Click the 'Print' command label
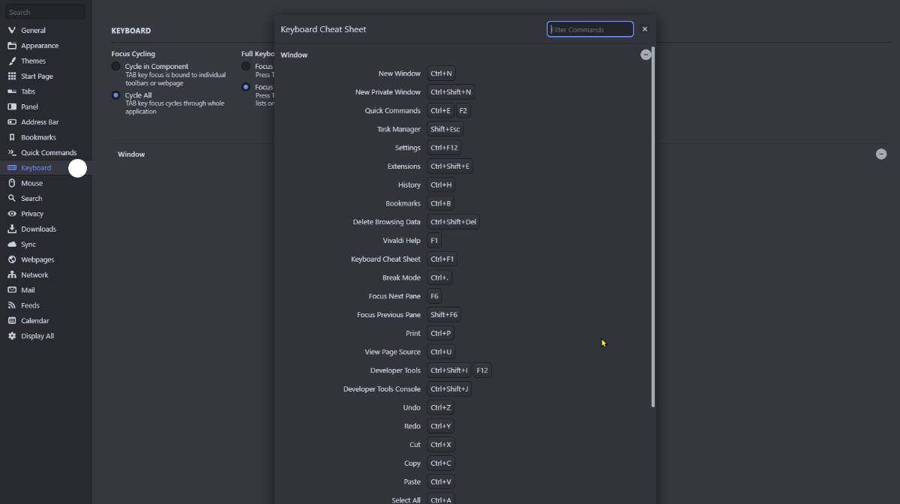The height and width of the screenshot is (504, 900). click(413, 333)
